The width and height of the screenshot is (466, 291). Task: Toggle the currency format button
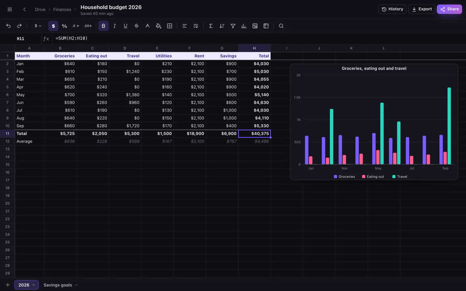click(x=53, y=26)
